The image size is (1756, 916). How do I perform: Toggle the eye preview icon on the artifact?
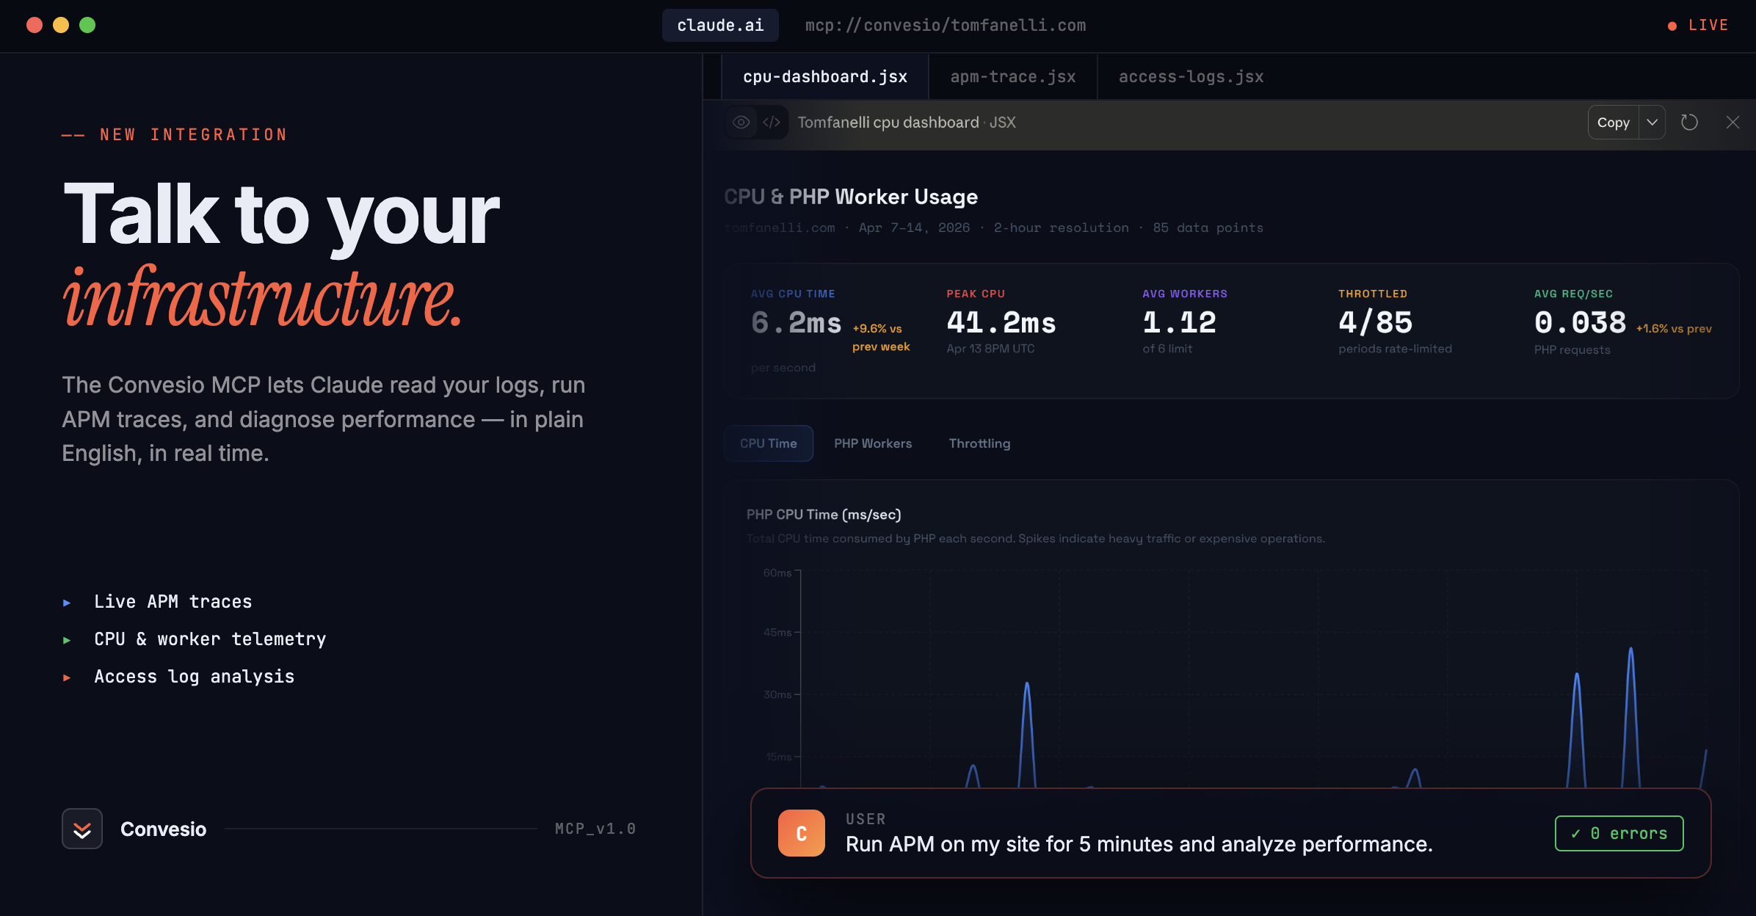pos(740,122)
